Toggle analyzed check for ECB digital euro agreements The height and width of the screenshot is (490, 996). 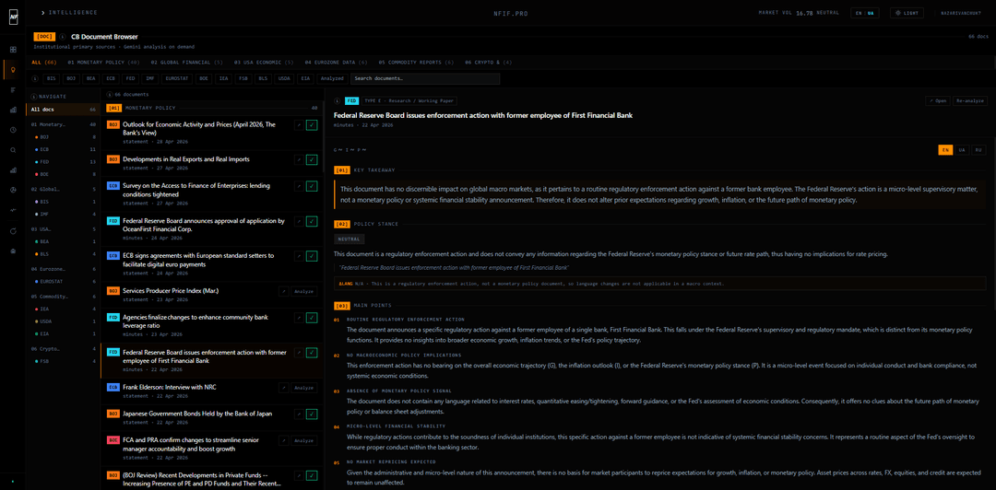coord(312,256)
